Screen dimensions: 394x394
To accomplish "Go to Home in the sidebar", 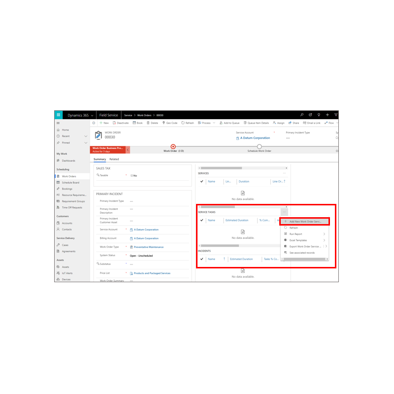I will [x=66, y=130].
